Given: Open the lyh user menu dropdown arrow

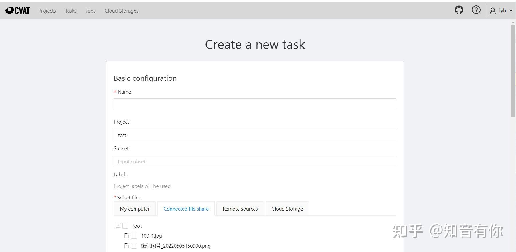Looking at the screenshot, I should tap(511, 11).
